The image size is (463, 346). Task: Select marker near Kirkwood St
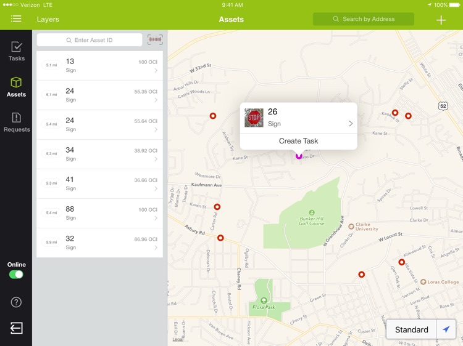pyautogui.click(x=402, y=262)
